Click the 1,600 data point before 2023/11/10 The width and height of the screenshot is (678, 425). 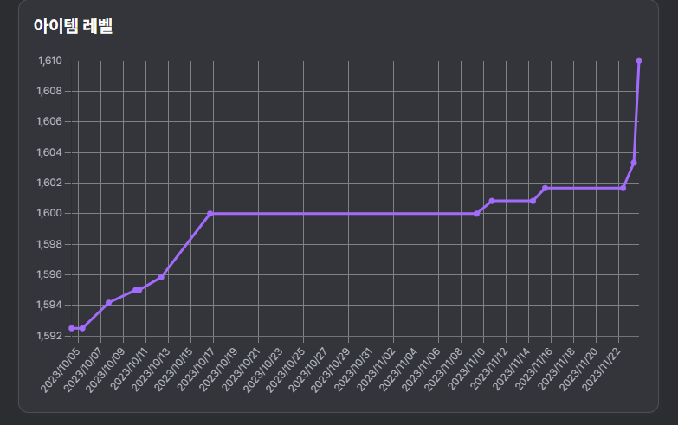pyautogui.click(x=476, y=214)
